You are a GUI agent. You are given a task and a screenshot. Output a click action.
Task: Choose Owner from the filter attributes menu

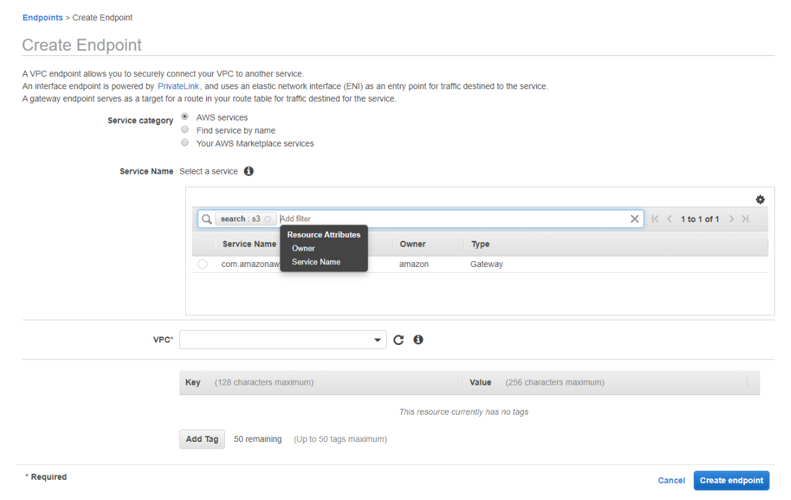click(x=303, y=248)
